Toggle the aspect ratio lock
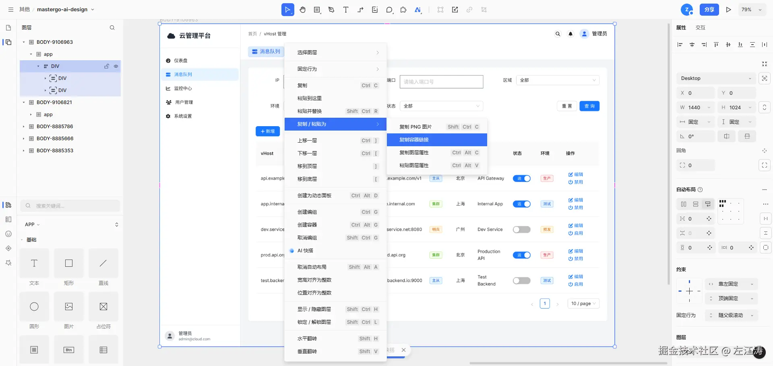 [x=765, y=107]
